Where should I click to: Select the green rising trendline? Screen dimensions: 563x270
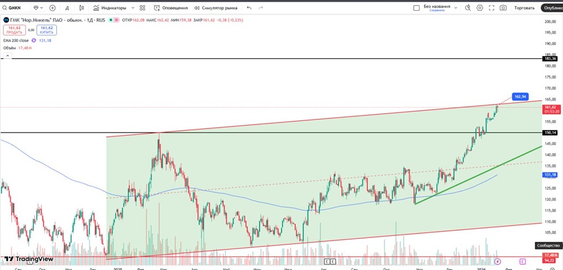[x=477, y=175]
